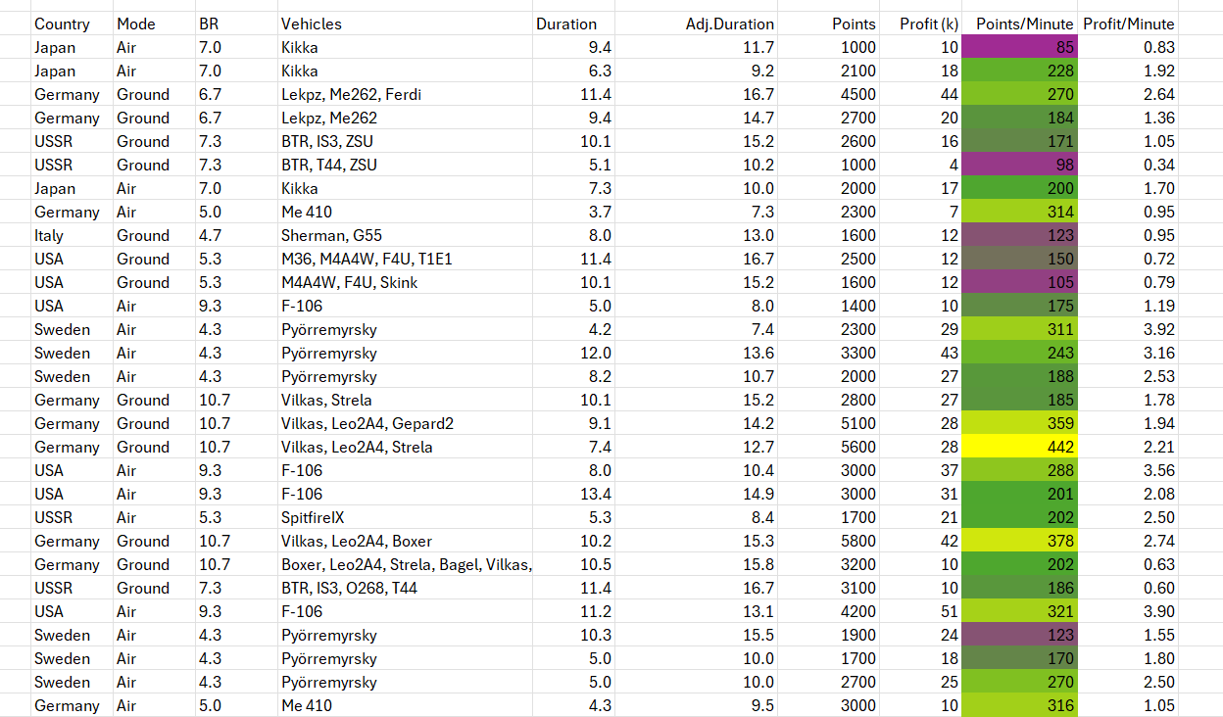The height and width of the screenshot is (717, 1223).
Task: Select the Italy country cell
Action: (x=72, y=235)
